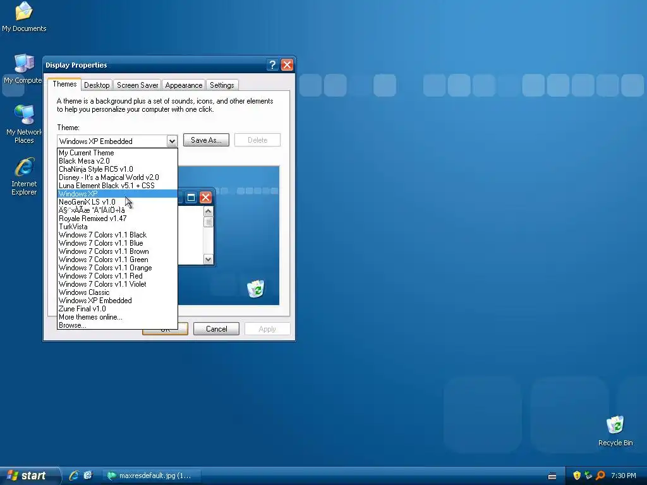
Task: Click the Cancel button
Action: pyautogui.click(x=216, y=328)
